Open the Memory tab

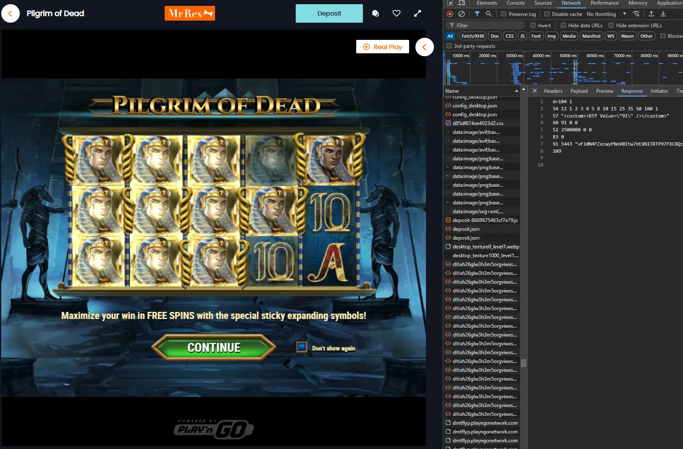coord(638,3)
